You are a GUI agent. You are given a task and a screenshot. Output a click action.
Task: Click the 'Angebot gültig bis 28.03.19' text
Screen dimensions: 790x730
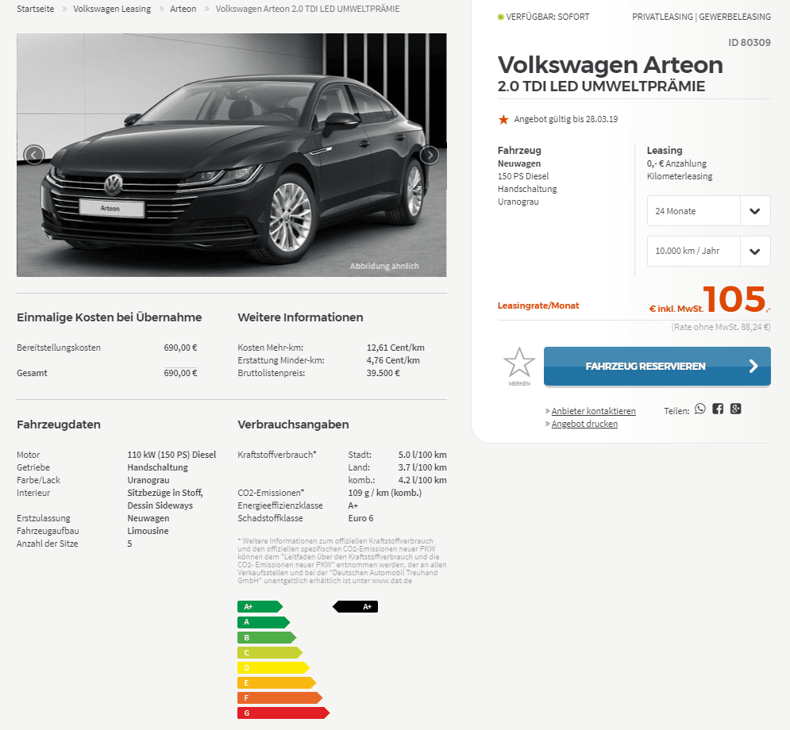pos(566,119)
